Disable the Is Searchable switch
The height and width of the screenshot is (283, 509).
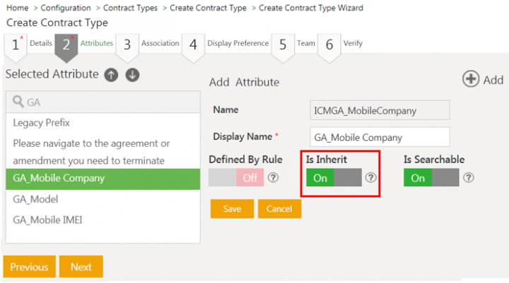[431, 178]
